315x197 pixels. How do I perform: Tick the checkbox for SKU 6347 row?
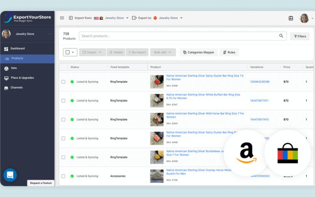pos(63,101)
